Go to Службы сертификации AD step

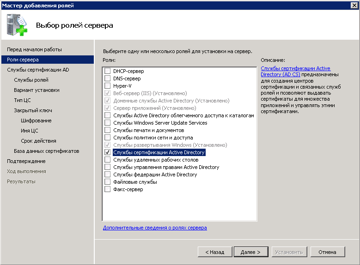tap(38, 70)
